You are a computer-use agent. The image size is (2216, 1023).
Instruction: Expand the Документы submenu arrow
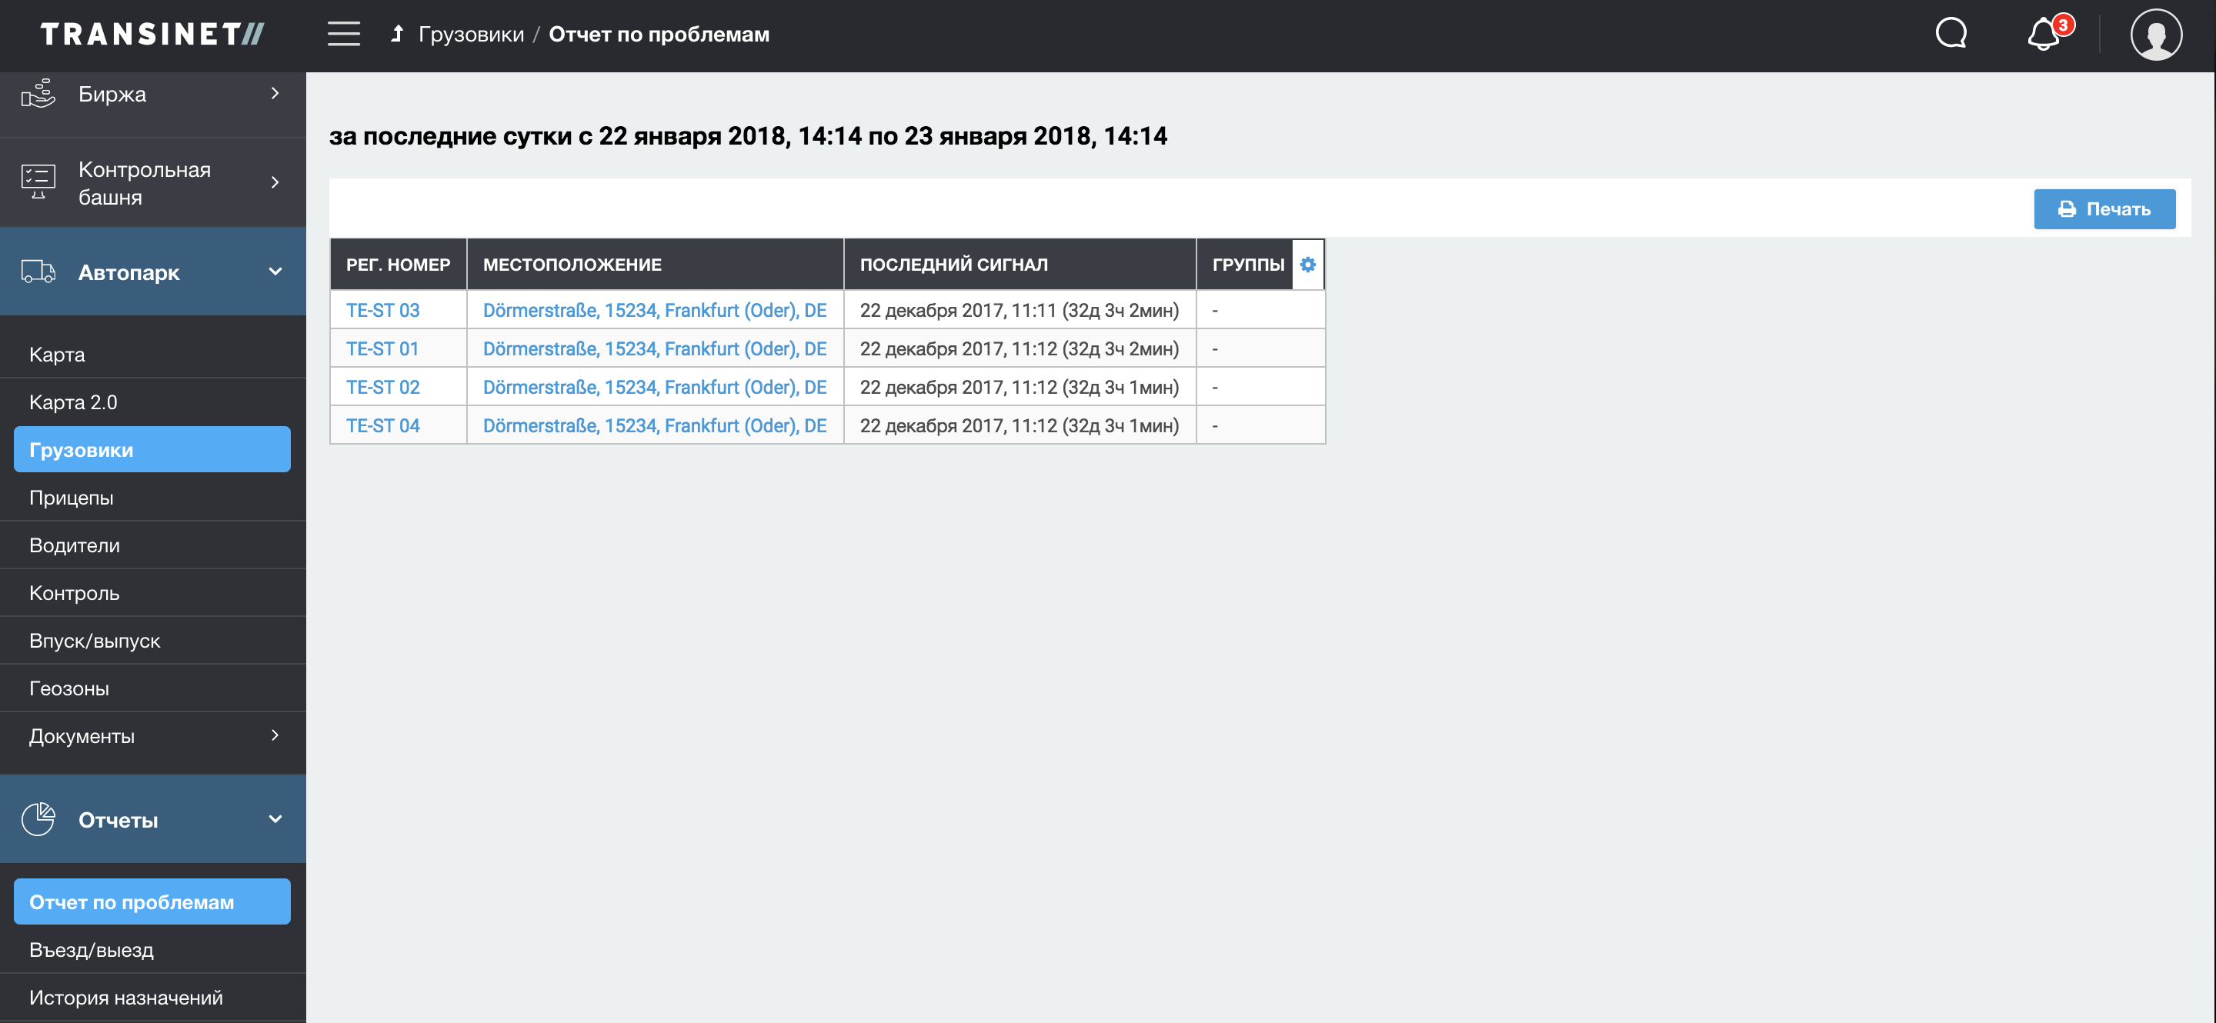[275, 735]
